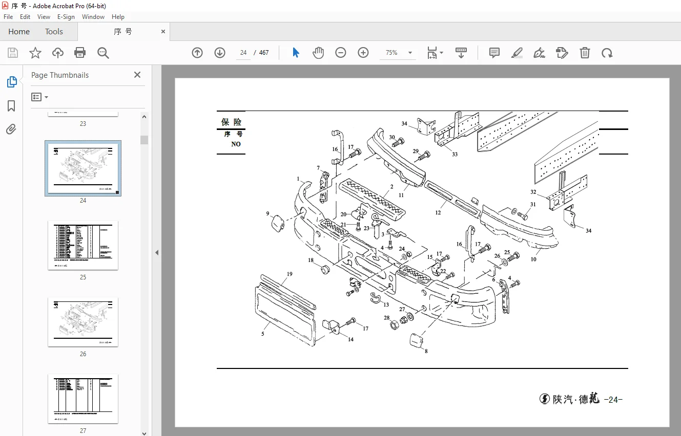Add a comment sticky note
Viewport: 681px width, 436px height.
(494, 53)
